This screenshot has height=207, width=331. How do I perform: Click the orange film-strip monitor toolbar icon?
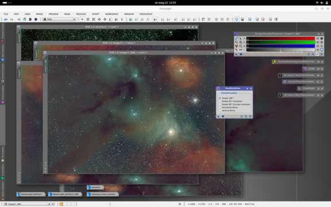click(243, 19)
